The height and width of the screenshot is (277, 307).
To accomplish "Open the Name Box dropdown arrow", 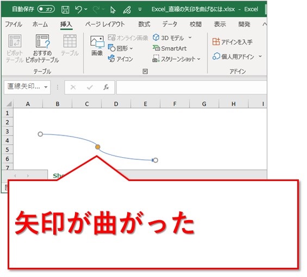I will pos(46,87).
